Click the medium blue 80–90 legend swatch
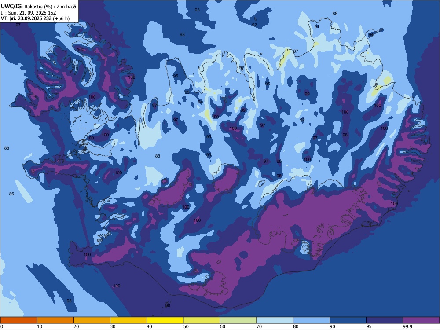This screenshot has width=440, height=330. (312, 320)
